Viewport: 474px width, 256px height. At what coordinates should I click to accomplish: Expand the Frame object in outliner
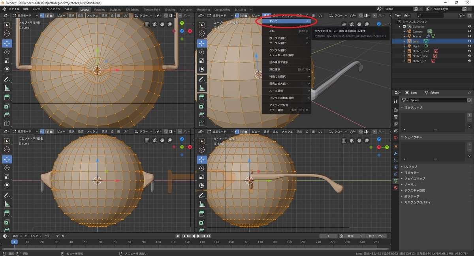(404, 36)
